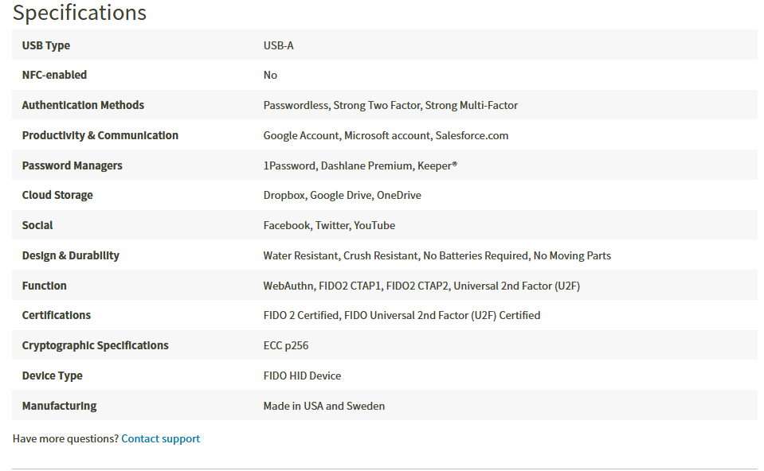Select the Password Managers label

click(72, 165)
